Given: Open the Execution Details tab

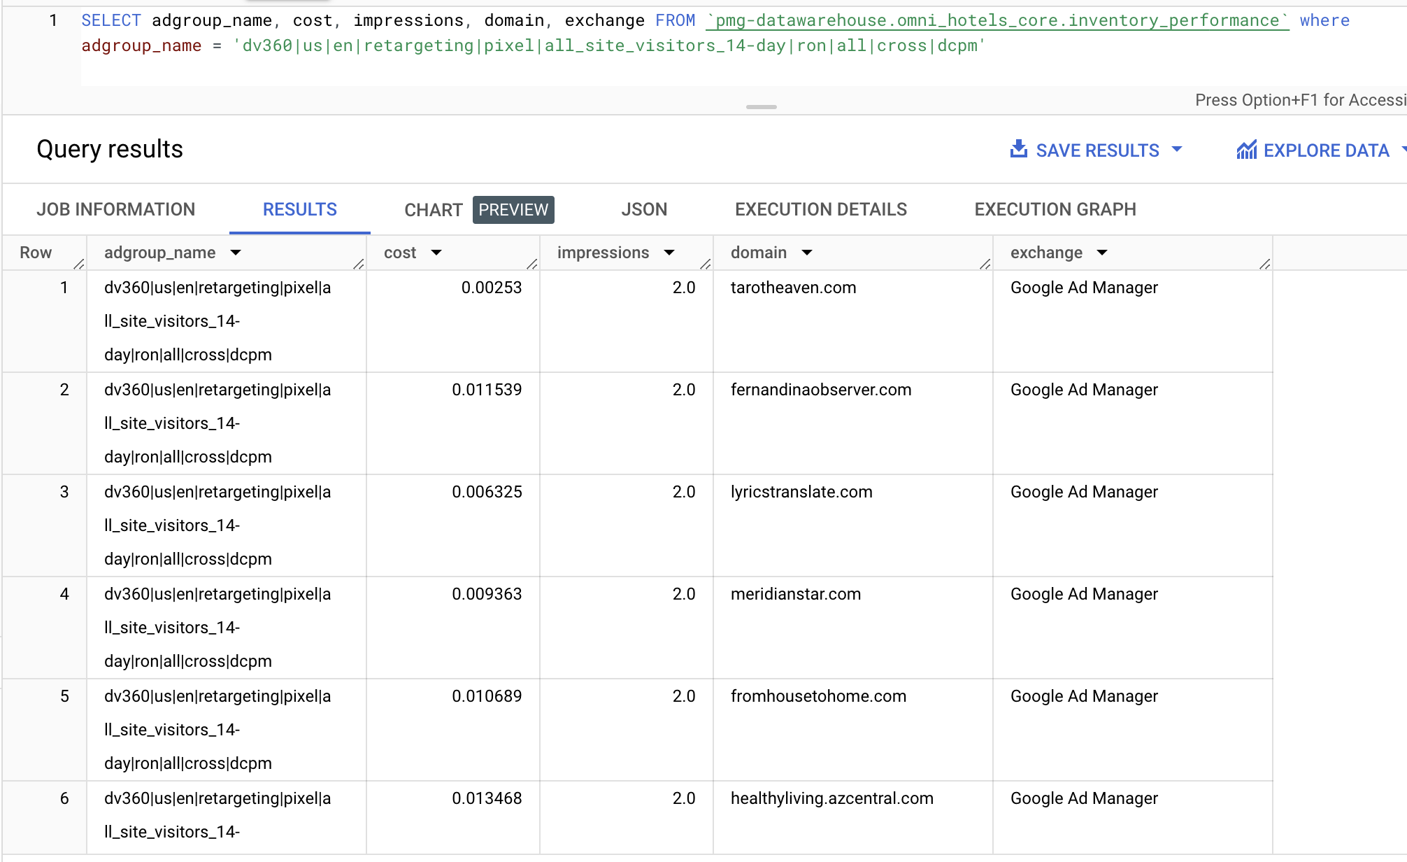Looking at the screenshot, I should (820, 209).
